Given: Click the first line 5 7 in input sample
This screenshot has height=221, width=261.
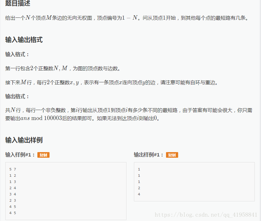Looking at the screenshot, I should (x=13, y=169).
